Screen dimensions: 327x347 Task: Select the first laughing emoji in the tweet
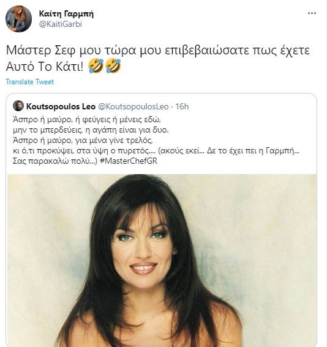(96, 66)
